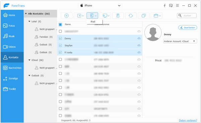
Task: Click the contact avatar placeholder picture
Action: 153,33
